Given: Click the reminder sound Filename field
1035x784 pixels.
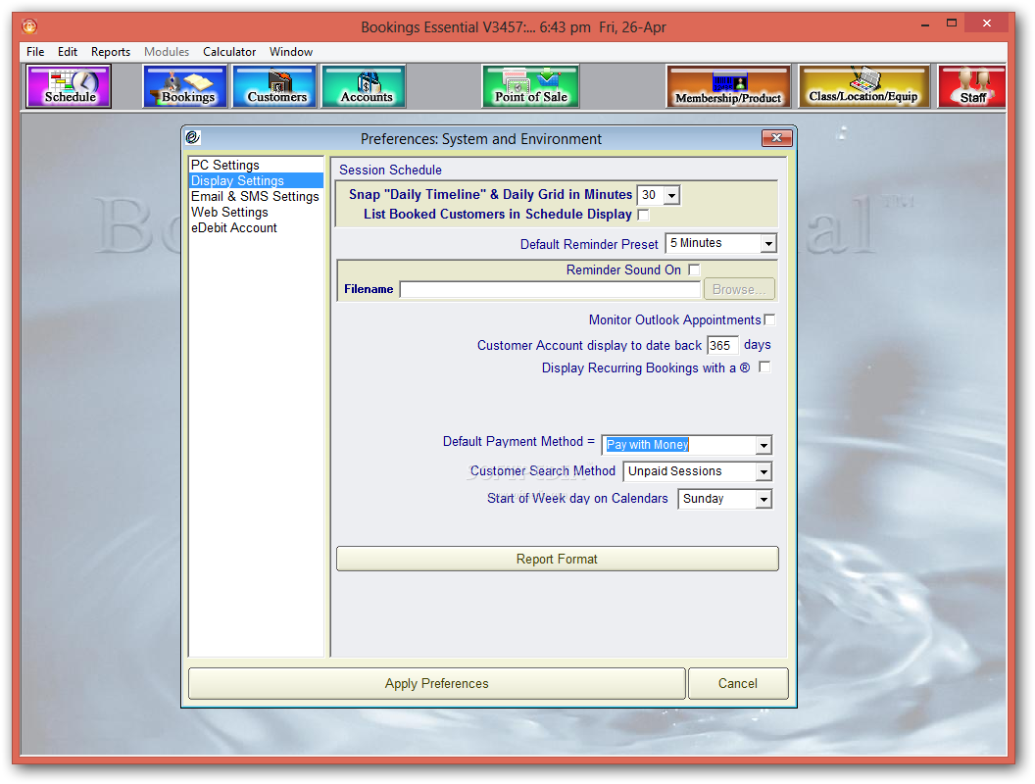Looking at the screenshot, I should point(550,290).
